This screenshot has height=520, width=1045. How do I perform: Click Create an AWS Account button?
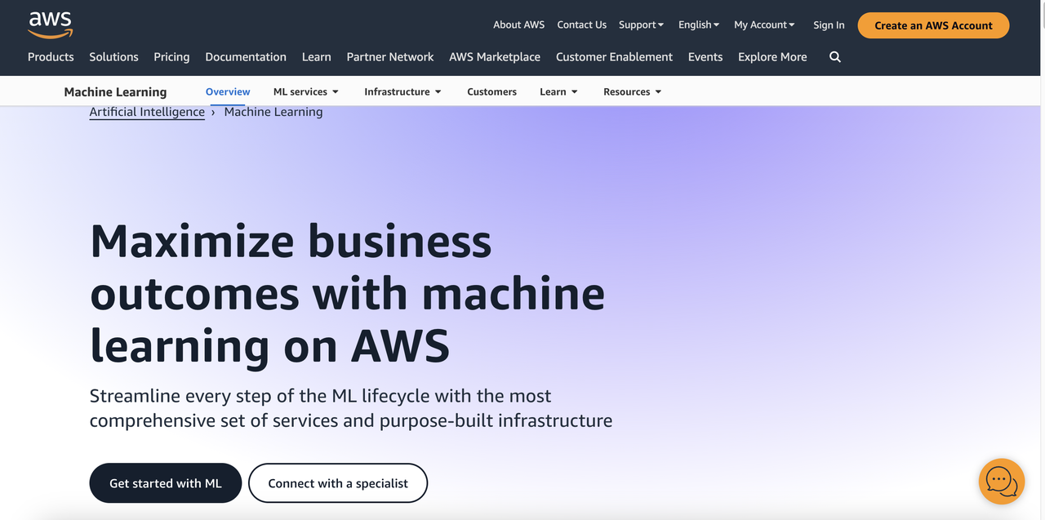(933, 25)
